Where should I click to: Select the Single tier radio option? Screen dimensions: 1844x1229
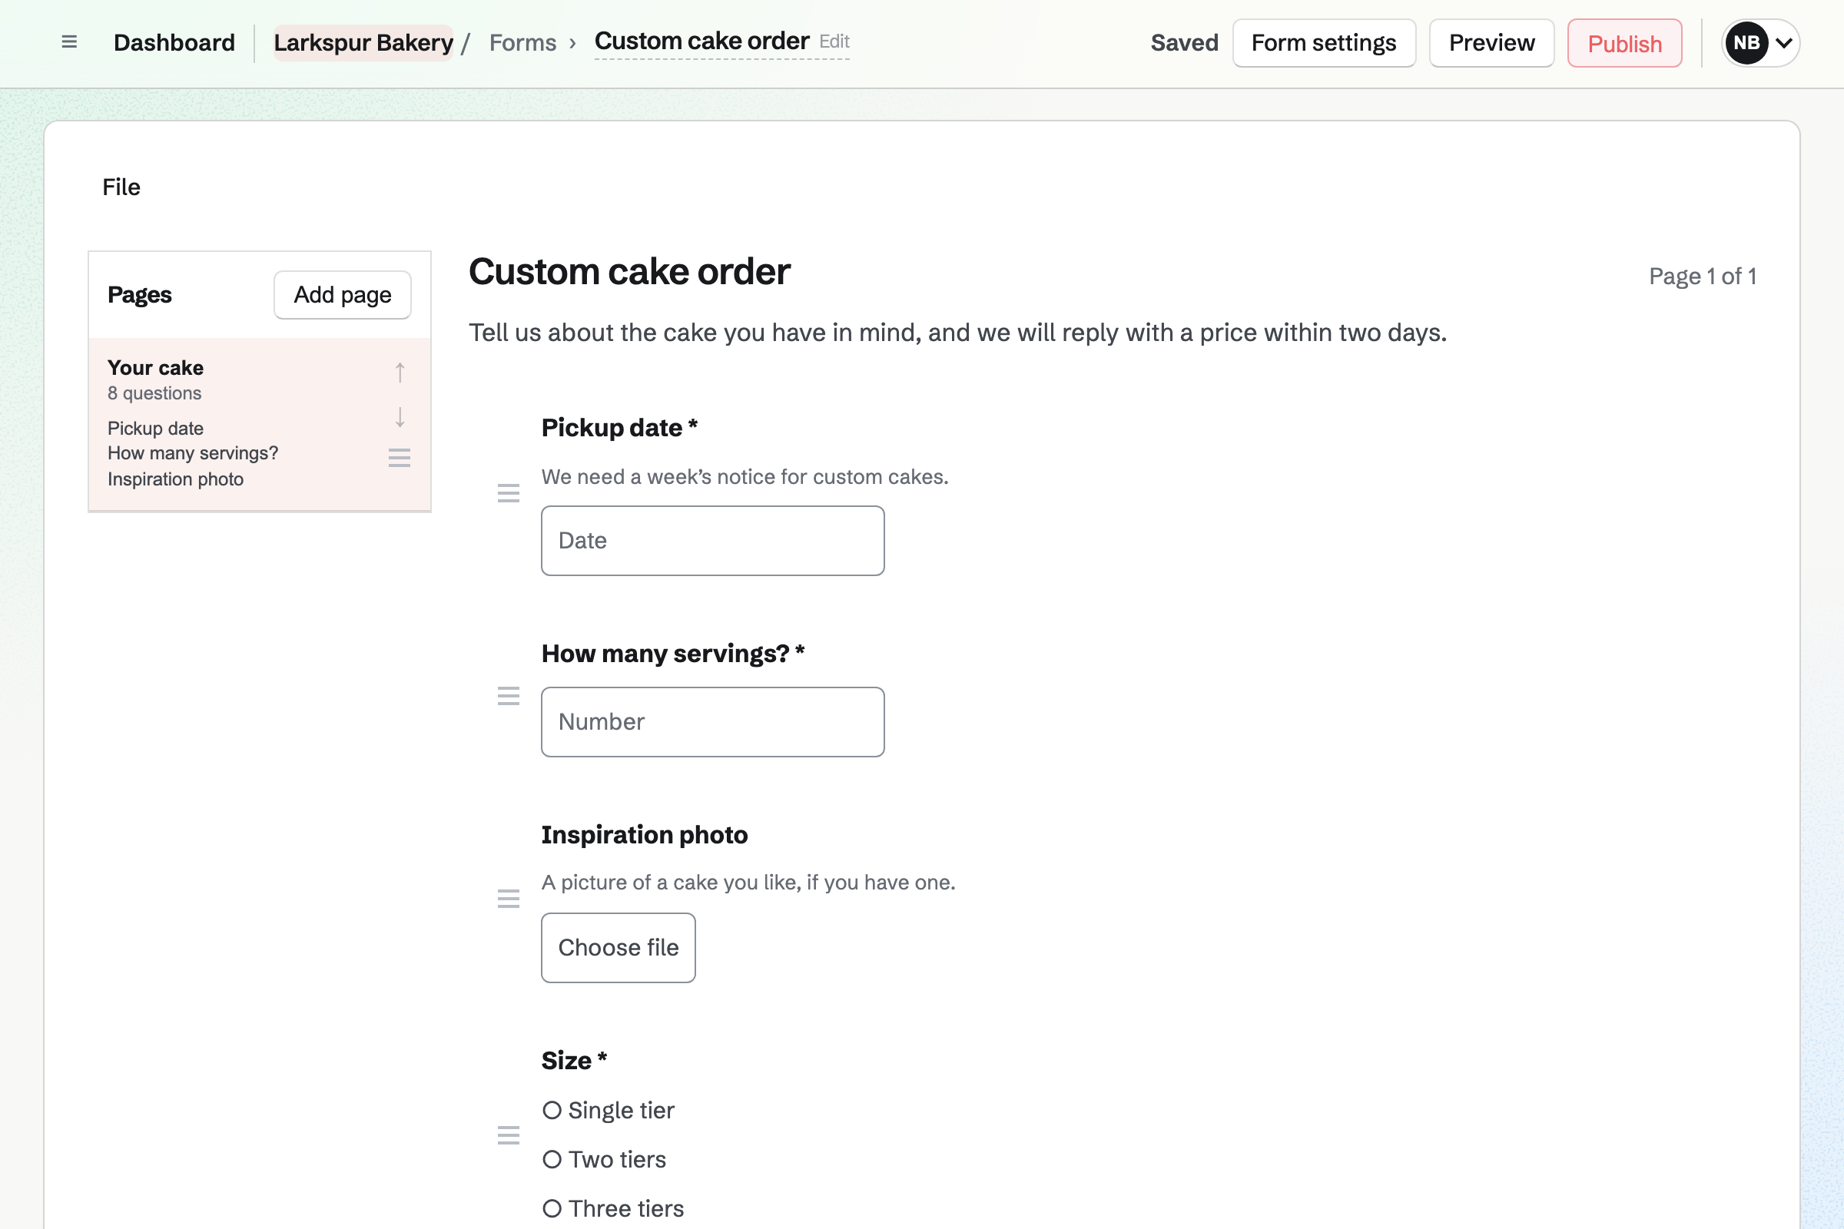point(552,1111)
